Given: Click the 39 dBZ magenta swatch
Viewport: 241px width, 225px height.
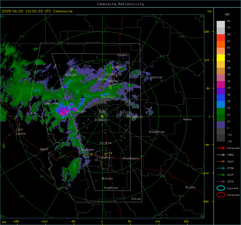Looking at the screenshot, I should pos(221,85).
